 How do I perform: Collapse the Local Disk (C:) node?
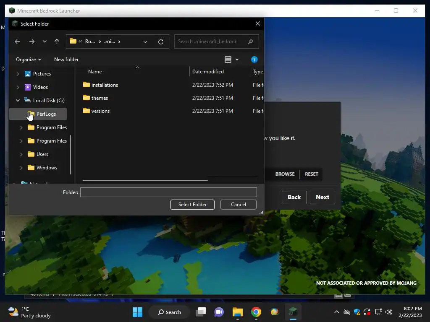[x=18, y=101]
